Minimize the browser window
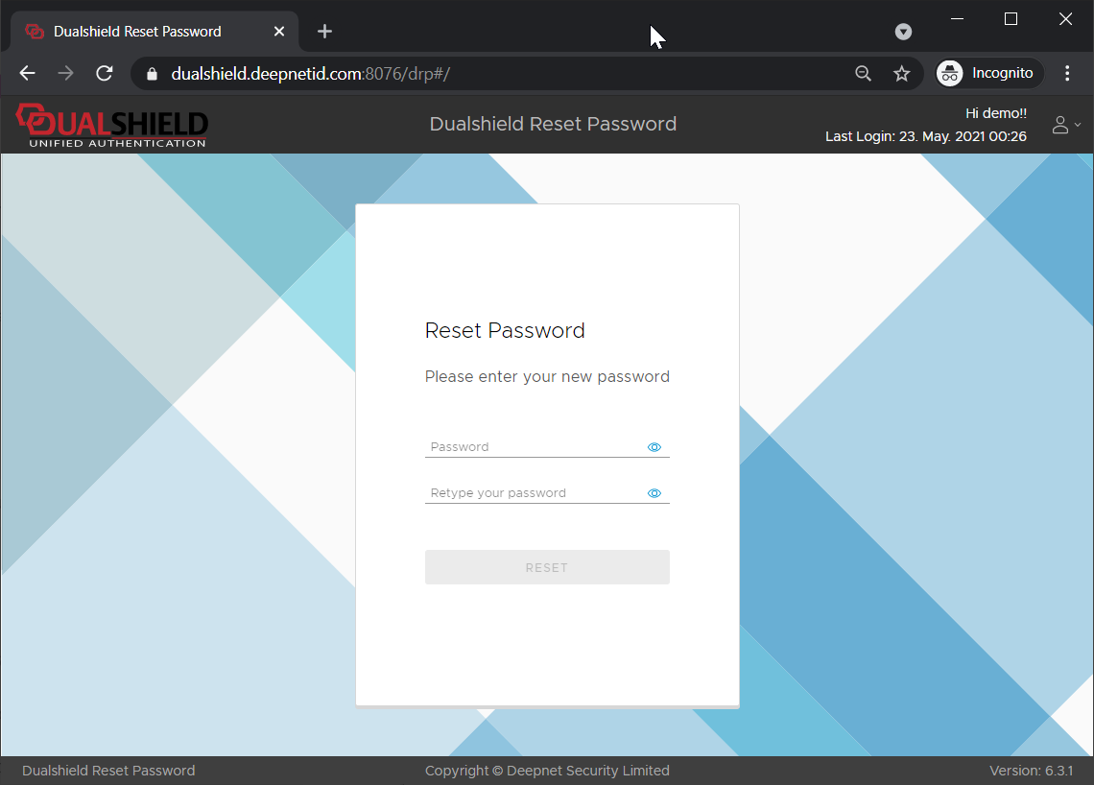Image resolution: width=1094 pixels, height=785 pixels. (x=958, y=19)
